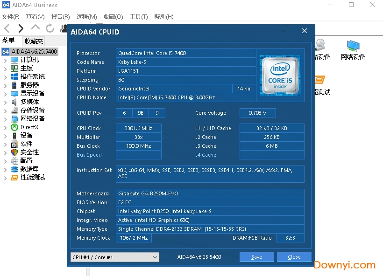Expand the 主板 tree node
The image size is (383, 276).
(6, 69)
